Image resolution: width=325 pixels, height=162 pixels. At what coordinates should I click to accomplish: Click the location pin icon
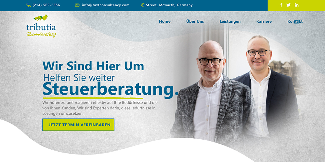click(x=143, y=5)
